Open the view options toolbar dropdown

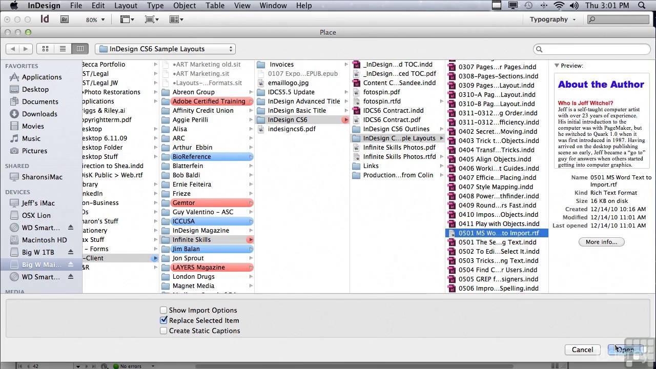click(x=127, y=19)
